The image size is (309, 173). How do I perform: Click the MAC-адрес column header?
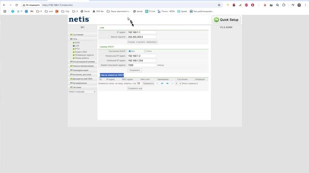click(127, 79)
